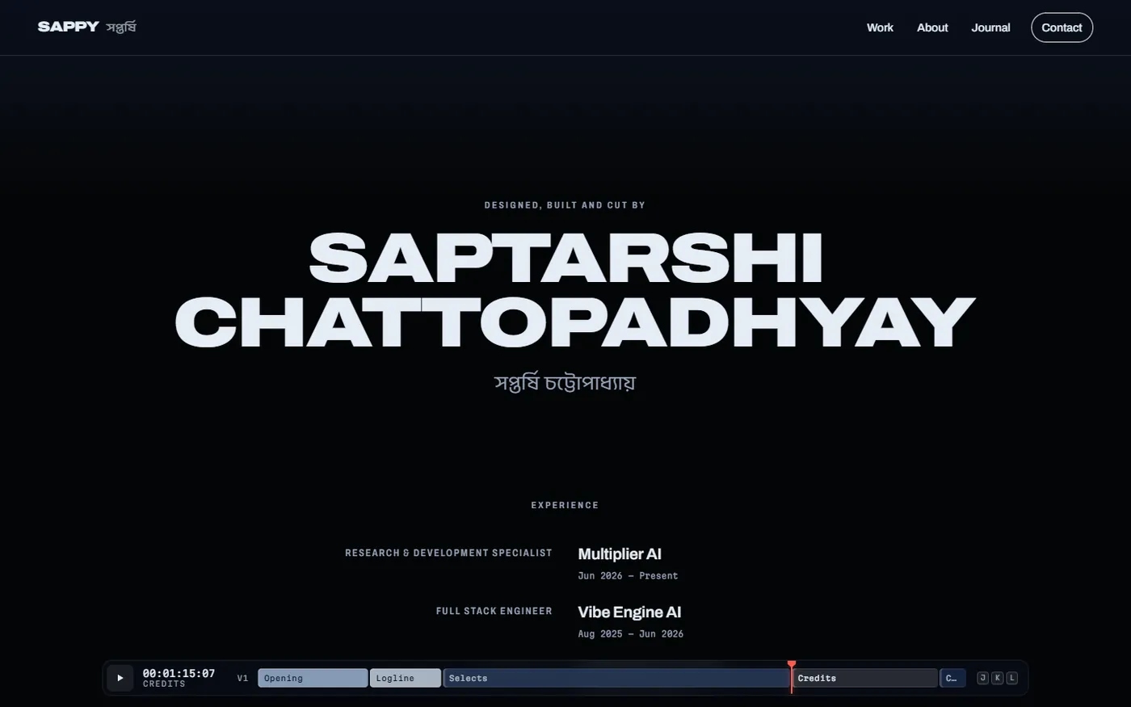
Task: Click the Bengali name subtitle
Action: [565, 382]
